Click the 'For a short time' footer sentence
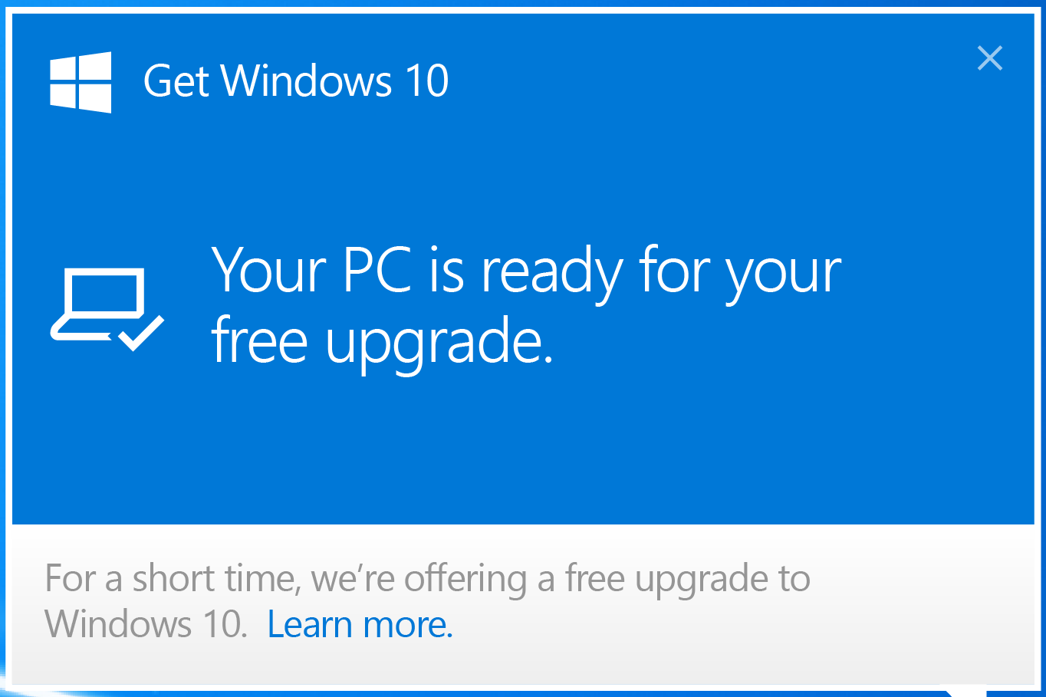The height and width of the screenshot is (697, 1046). [427, 579]
